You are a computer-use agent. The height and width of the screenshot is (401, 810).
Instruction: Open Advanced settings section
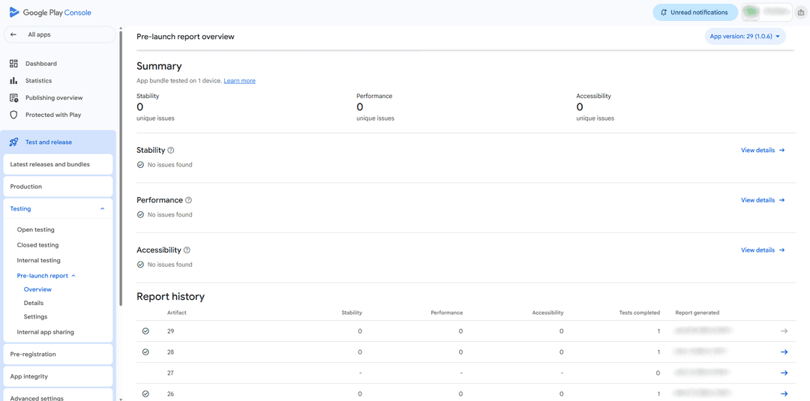coord(58,397)
